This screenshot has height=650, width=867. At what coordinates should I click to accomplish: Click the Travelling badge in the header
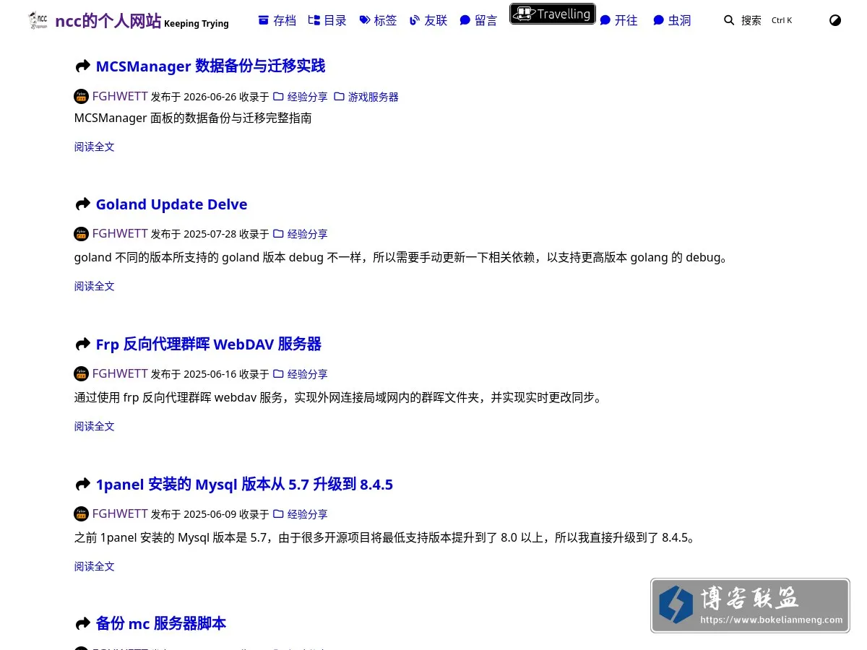coord(553,14)
